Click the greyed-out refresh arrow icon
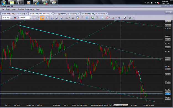Screen dimensions: 173x108 82,18
